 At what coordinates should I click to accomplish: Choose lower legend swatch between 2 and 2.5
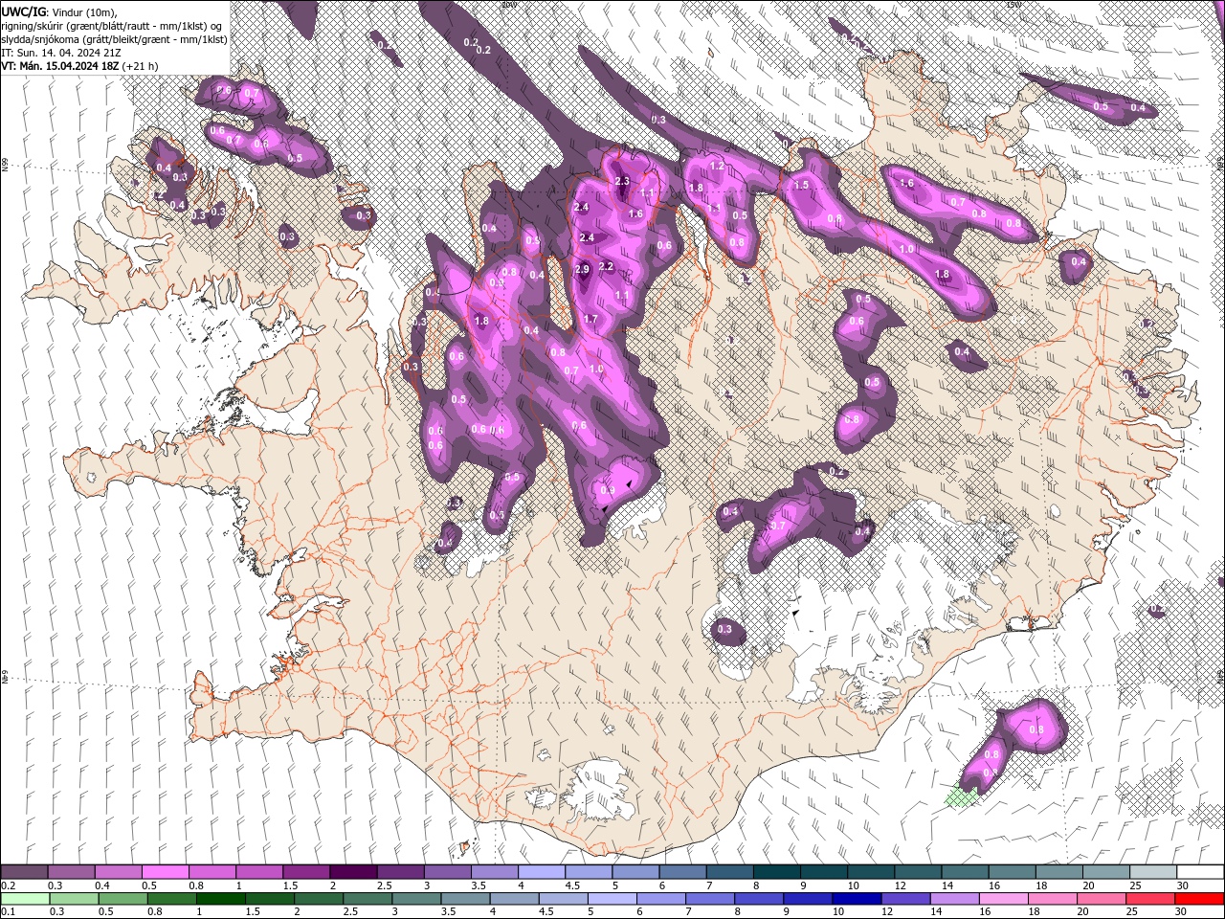click(318, 899)
